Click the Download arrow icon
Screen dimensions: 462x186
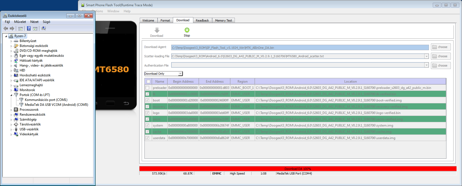(157, 30)
